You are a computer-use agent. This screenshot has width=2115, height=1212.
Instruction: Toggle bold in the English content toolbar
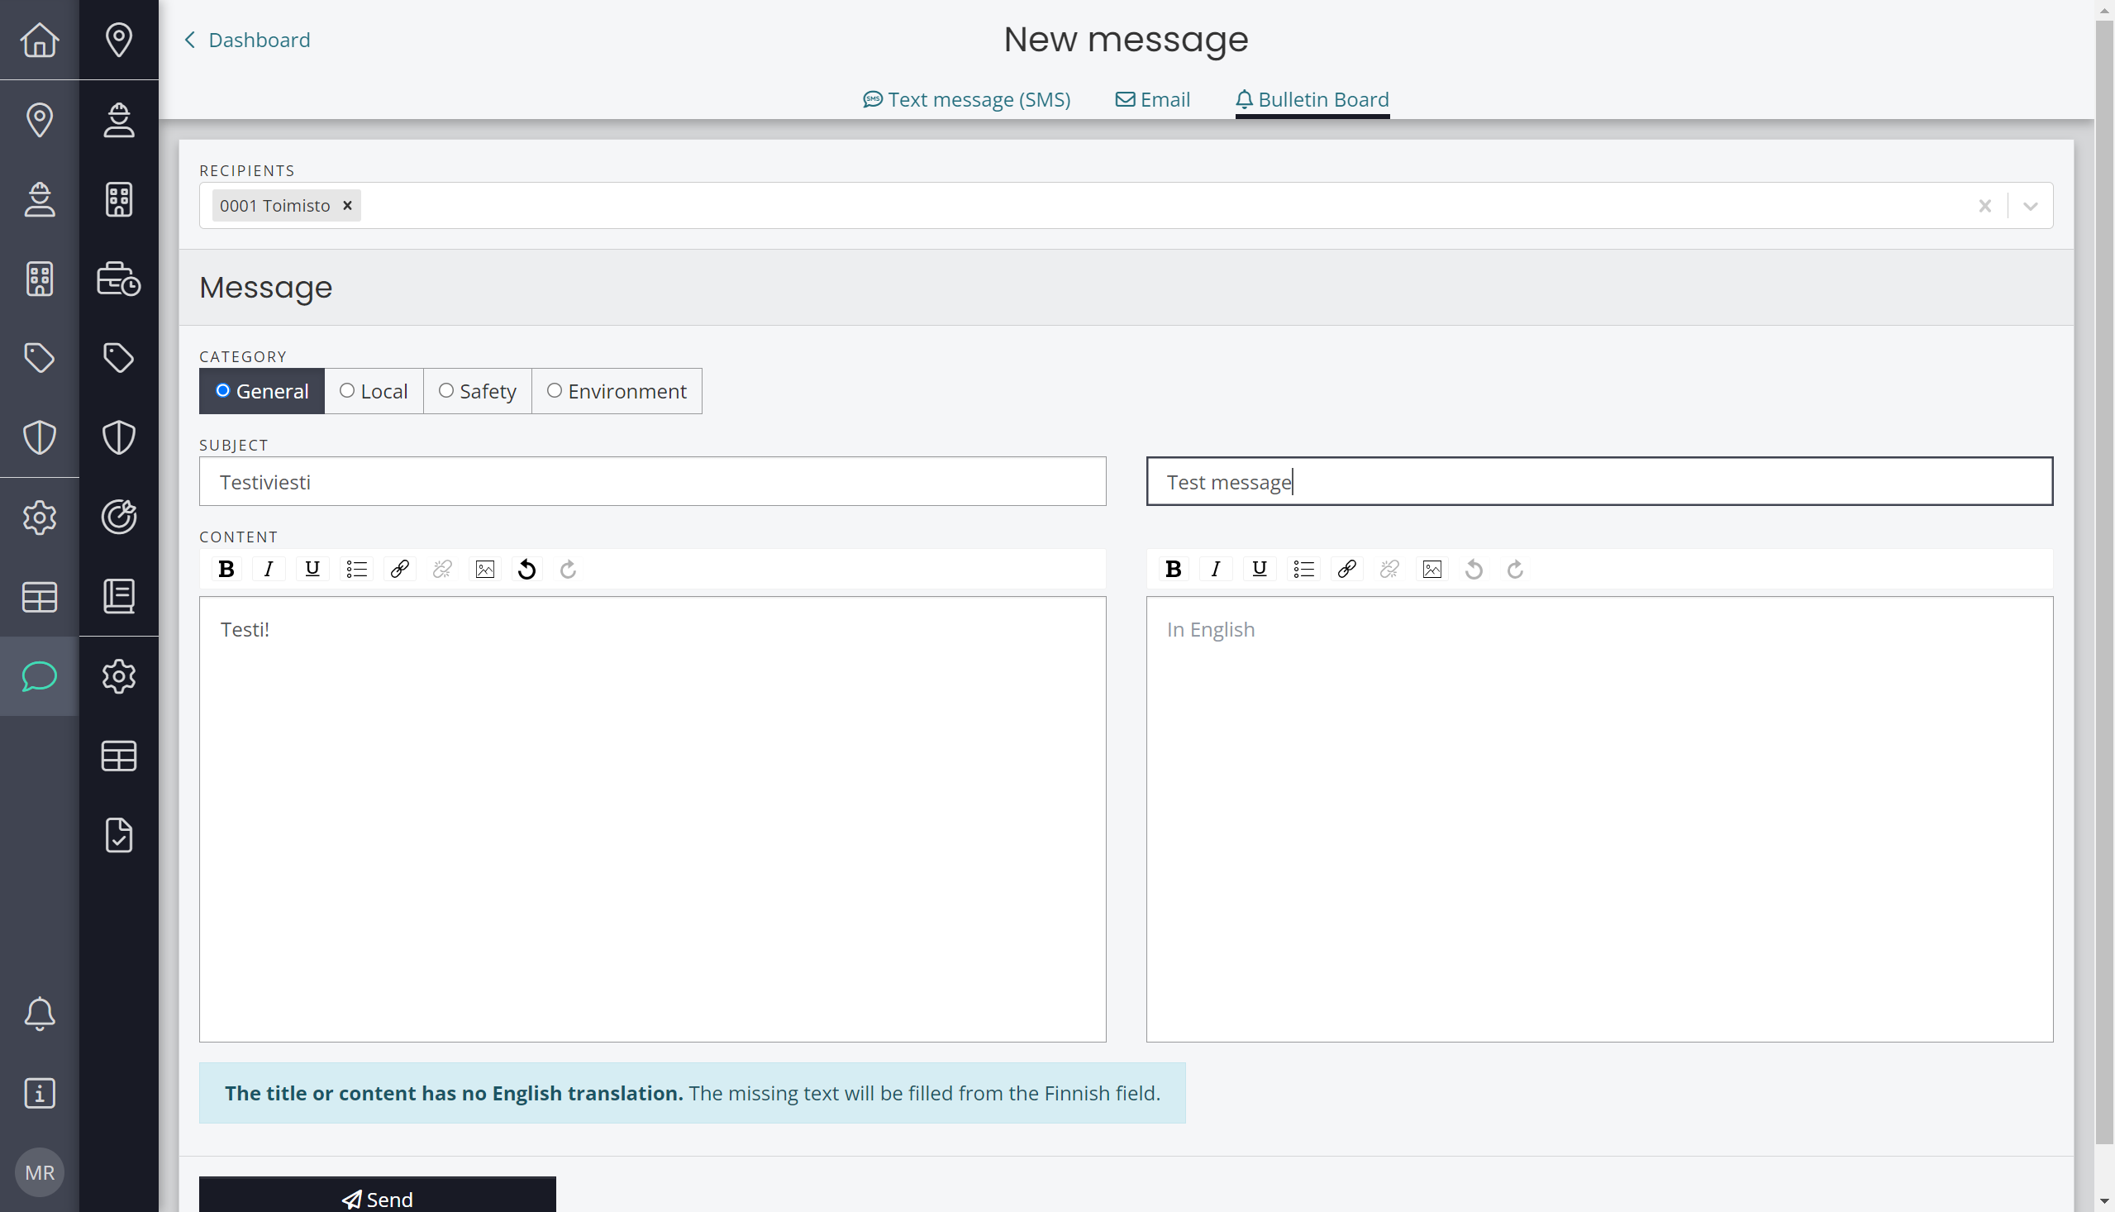pyautogui.click(x=1173, y=569)
